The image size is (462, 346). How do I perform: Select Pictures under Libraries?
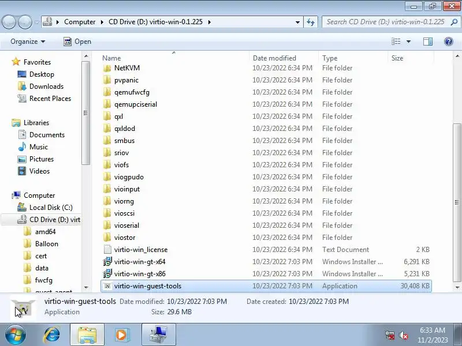[x=42, y=159]
